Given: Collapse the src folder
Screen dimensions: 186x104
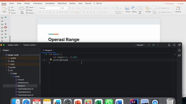Looking at the screenshot, I should pos(6,70).
